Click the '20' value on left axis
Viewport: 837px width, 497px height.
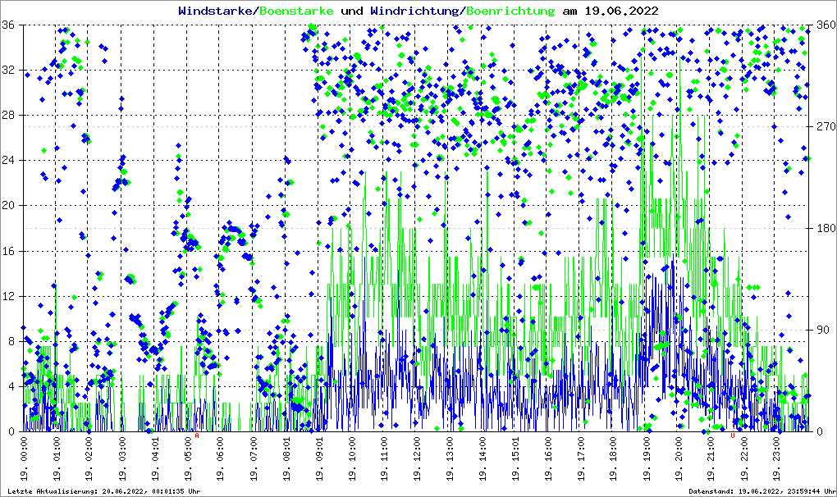(x=10, y=206)
